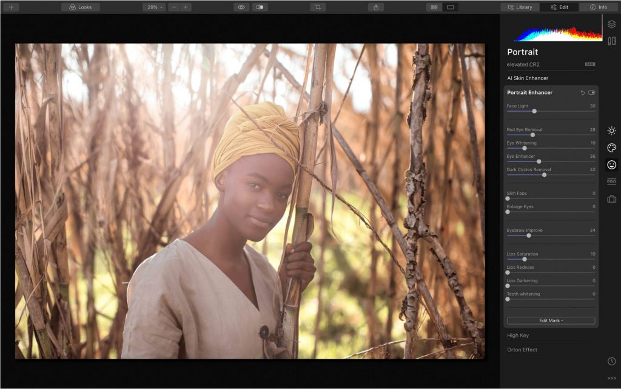Open the Looks panel
Screen dimensions: 621x389
(x=81, y=7)
